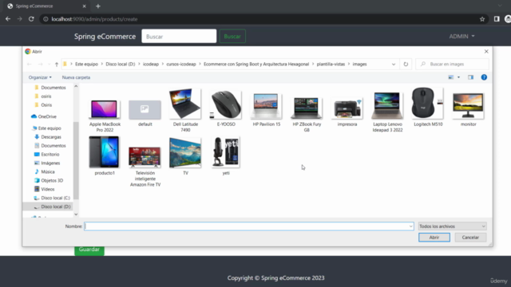Open the Organizar menu
This screenshot has height=287, width=511.
[40, 77]
